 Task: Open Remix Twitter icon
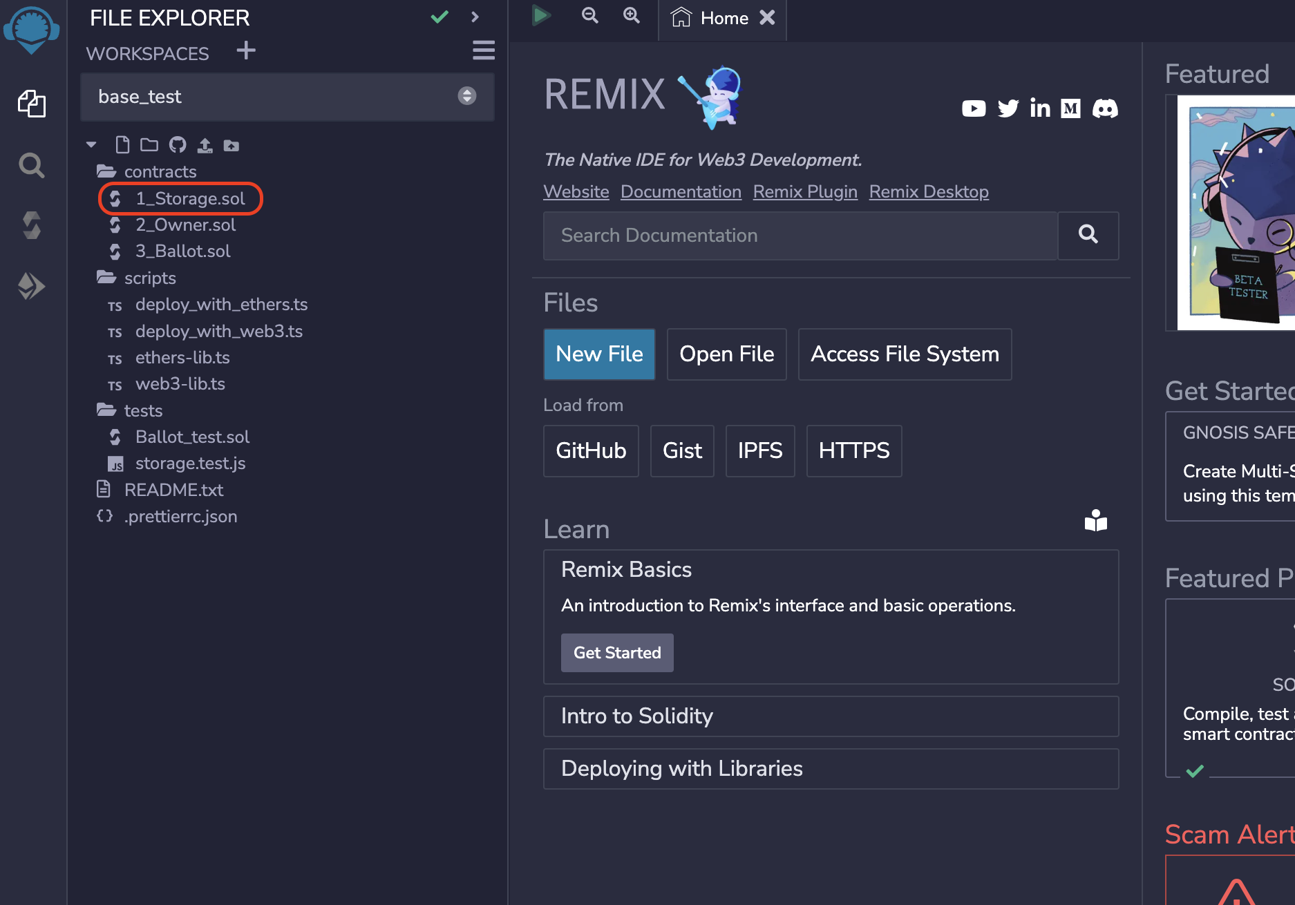1008,108
